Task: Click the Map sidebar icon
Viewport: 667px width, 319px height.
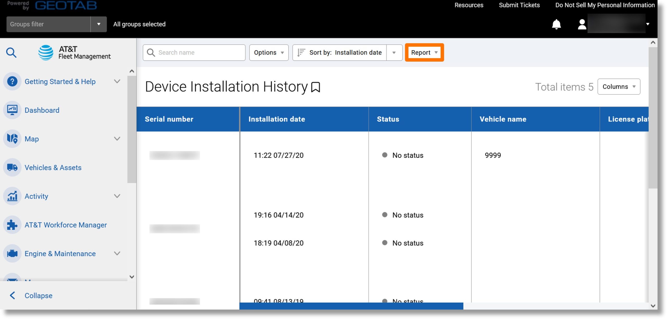Action: tap(13, 138)
